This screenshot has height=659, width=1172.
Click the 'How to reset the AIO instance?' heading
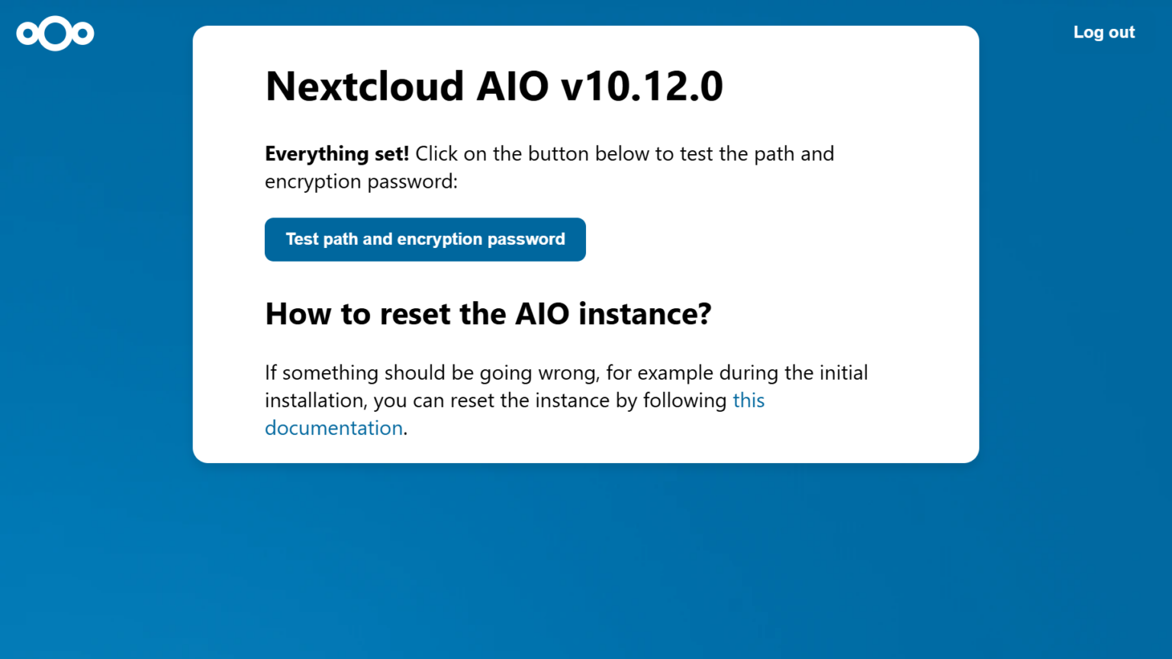point(488,313)
